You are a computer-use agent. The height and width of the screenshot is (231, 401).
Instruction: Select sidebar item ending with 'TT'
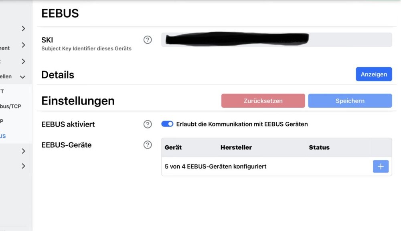[2, 91]
